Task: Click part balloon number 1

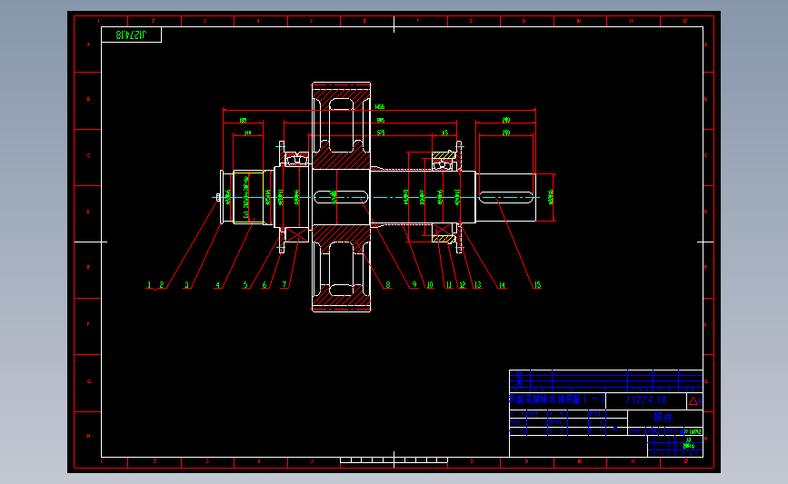Action: (x=149, y=284)
